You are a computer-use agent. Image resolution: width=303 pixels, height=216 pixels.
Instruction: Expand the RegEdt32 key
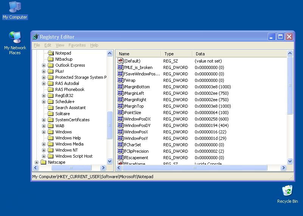pos(44,96)
